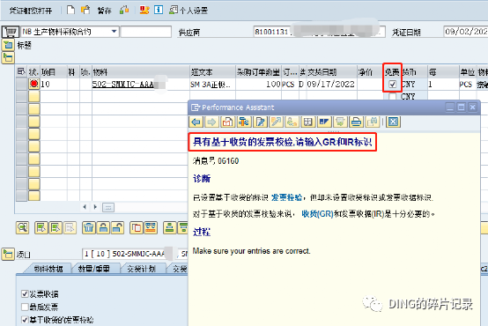488x326 pixels.
Task: Click the blue information icon
Action: click(x=159, y=10)
